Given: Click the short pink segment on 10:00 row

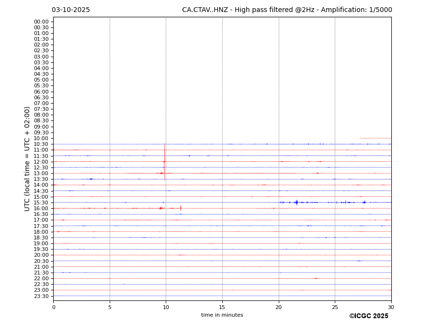Looking at the screenshot, I should [375, 138].
